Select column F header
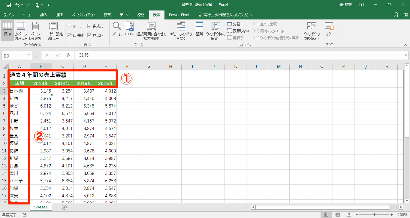 (127, 66)
